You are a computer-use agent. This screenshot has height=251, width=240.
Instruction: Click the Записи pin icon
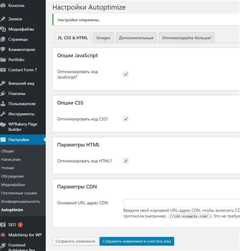tap(3, 19)
